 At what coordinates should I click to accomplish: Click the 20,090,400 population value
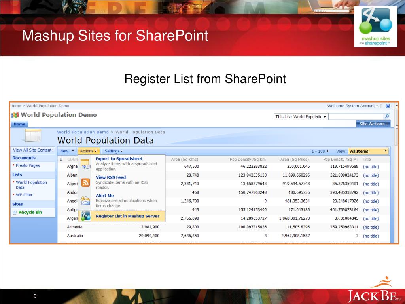point(149,236)
